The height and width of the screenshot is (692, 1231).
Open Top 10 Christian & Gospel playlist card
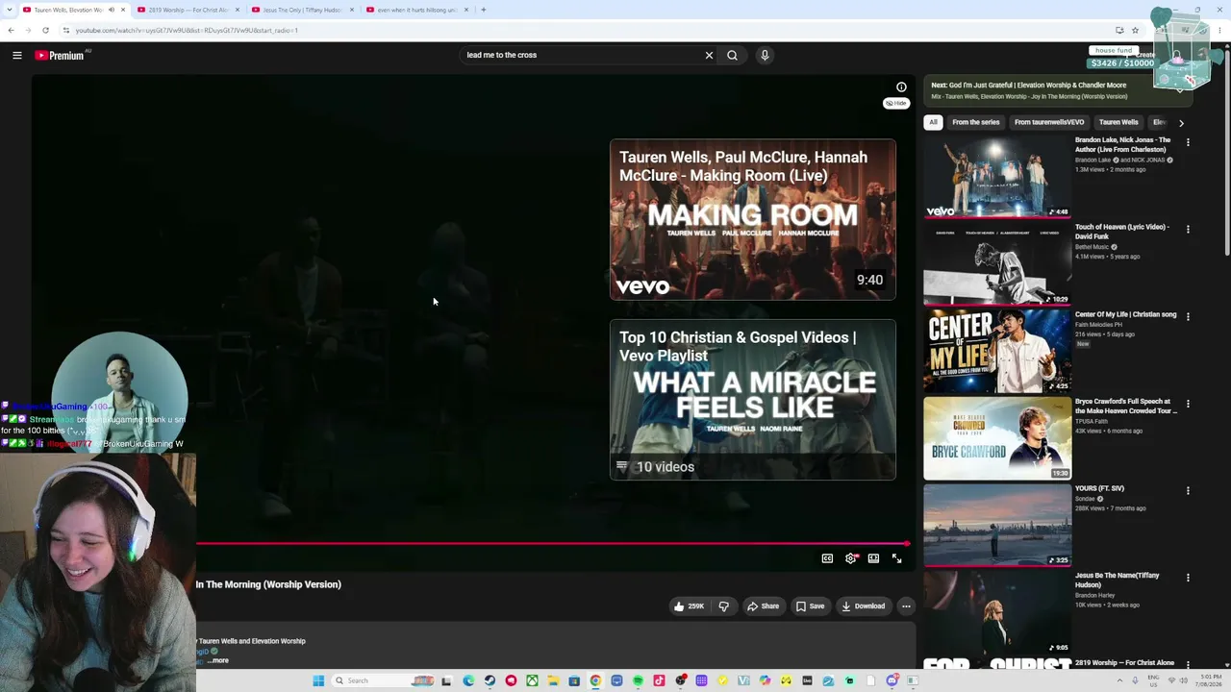(x=753, y=400)
